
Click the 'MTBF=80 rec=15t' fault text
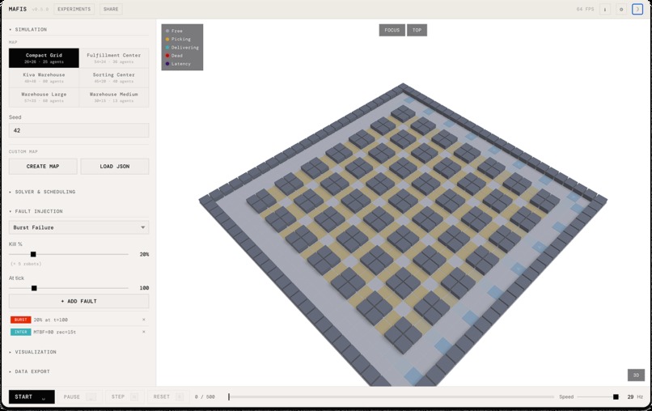pos(55,332)
